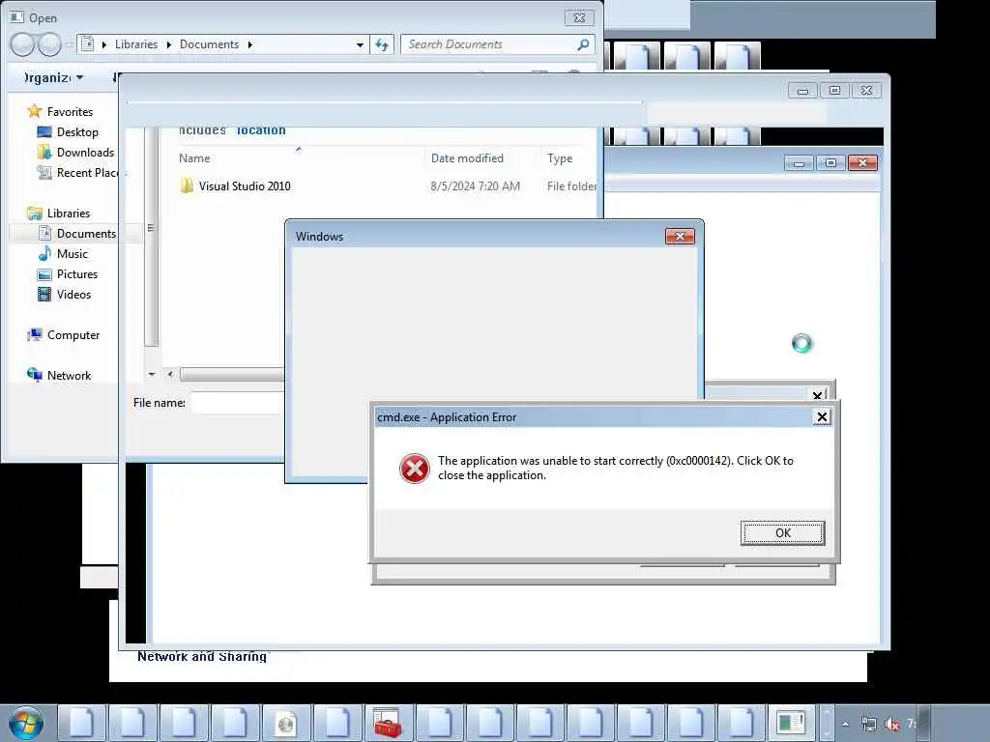Sort by the Name column header

[194, 158]
